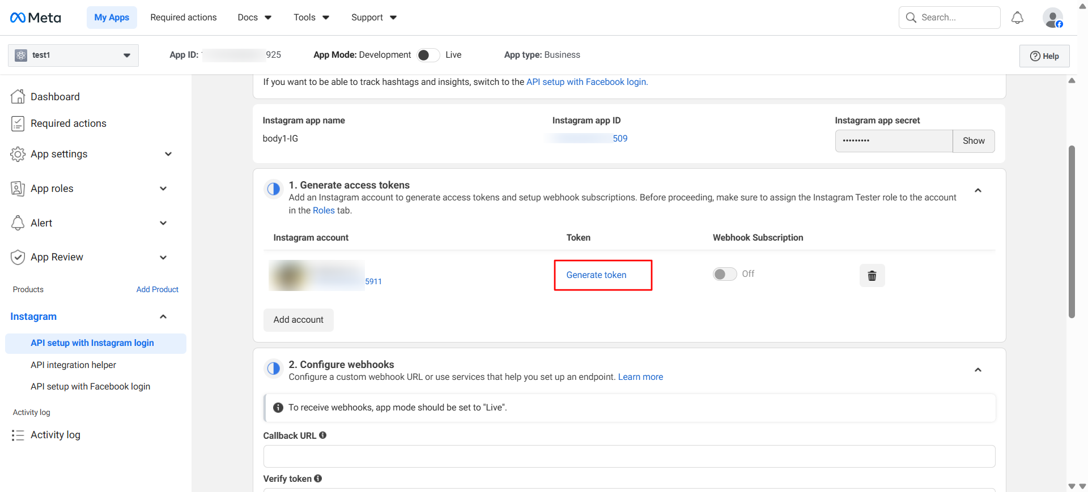Show the Instagram app secret
The image size is (1088, 492).
click(973, 141)
